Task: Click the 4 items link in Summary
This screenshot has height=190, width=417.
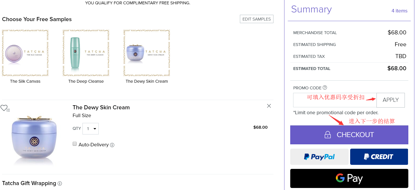Action: 399,11
